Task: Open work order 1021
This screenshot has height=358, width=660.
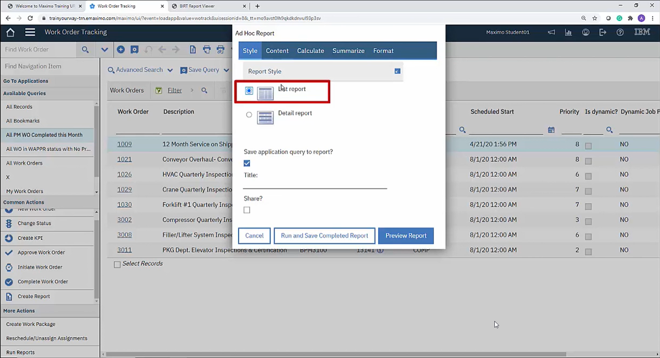Action: tap(124, 159)
